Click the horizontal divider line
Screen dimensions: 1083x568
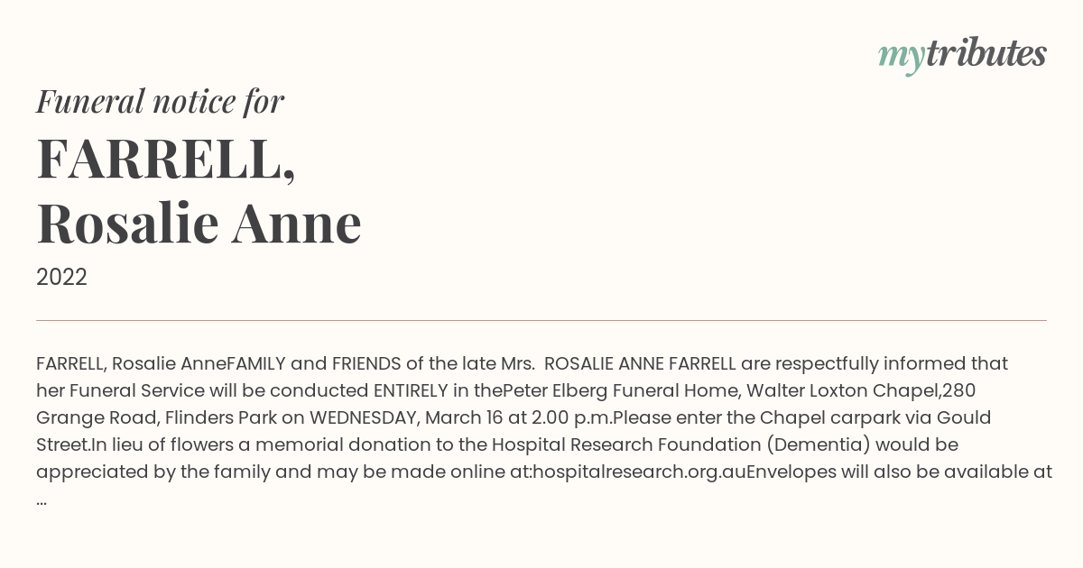click(541, 320)
